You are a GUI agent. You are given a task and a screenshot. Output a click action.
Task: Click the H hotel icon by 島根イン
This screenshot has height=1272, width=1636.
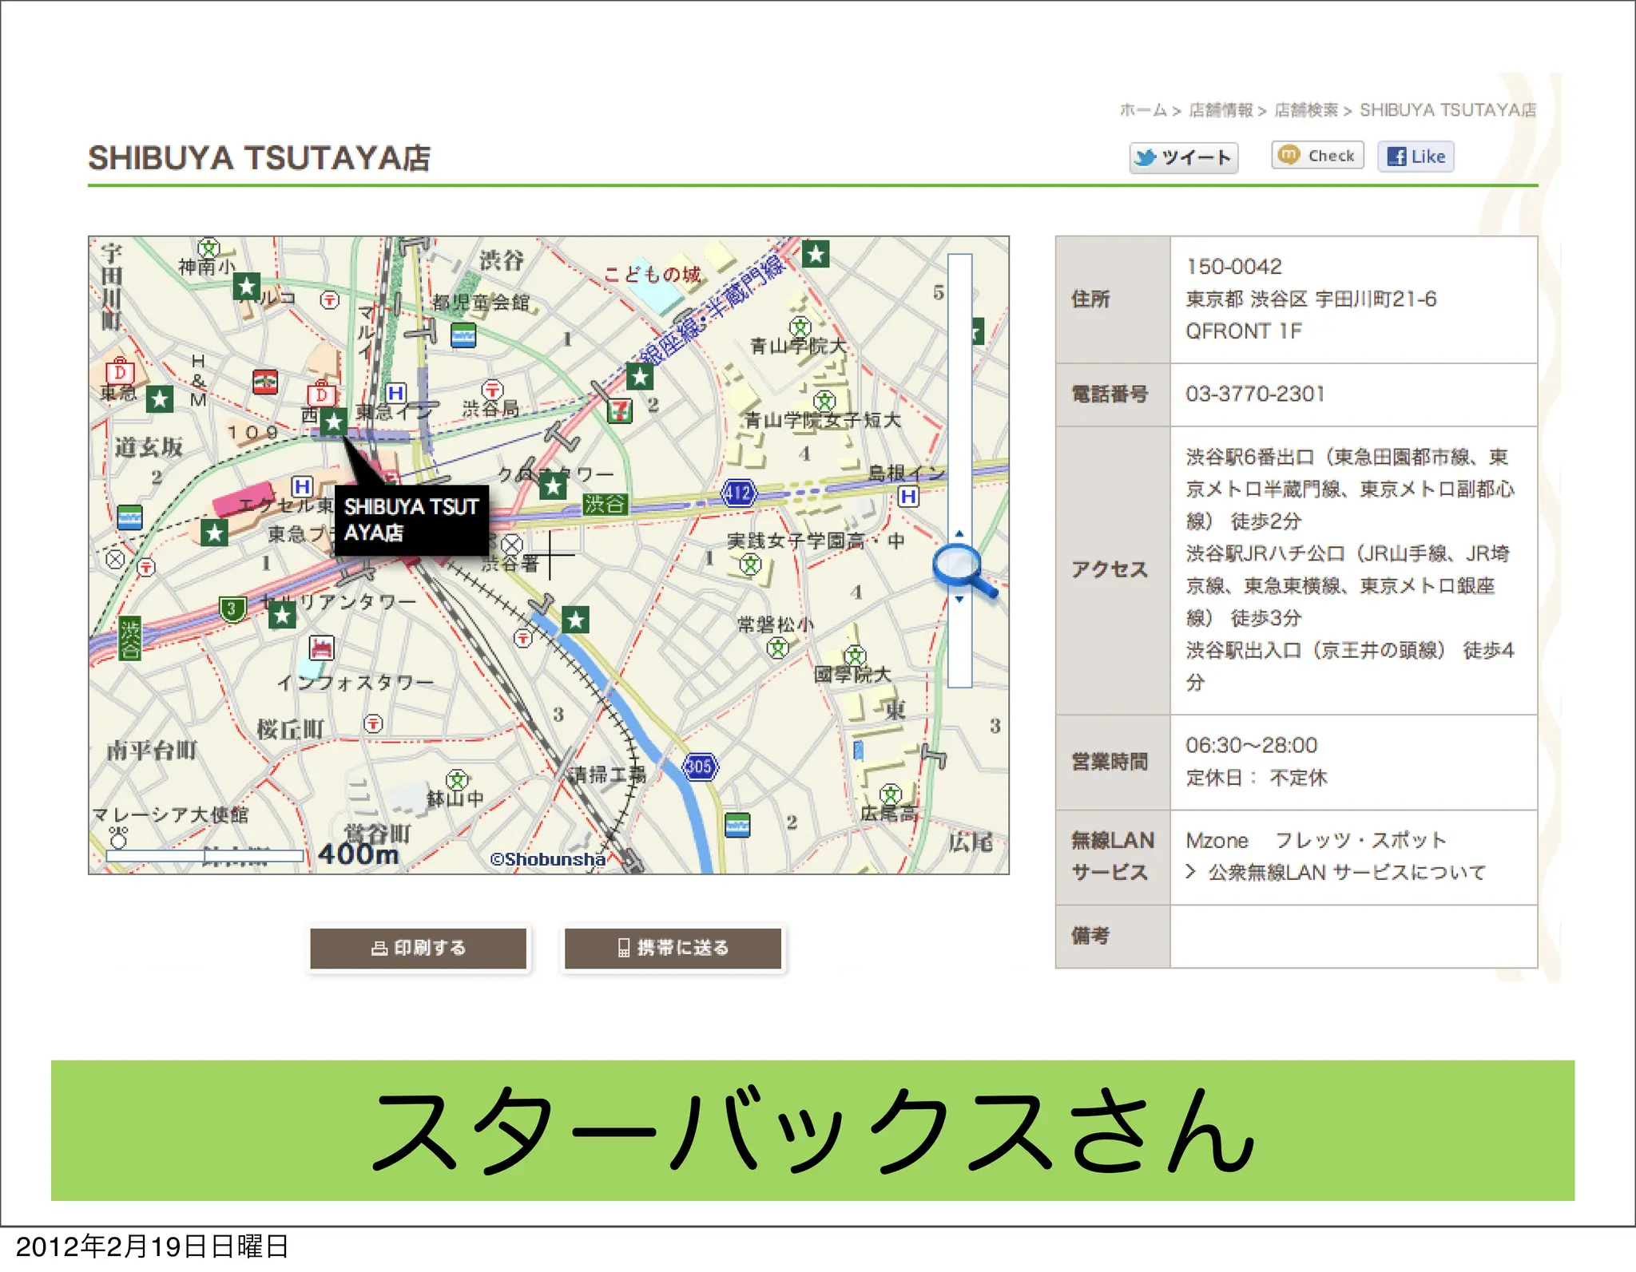coord(908,497)
